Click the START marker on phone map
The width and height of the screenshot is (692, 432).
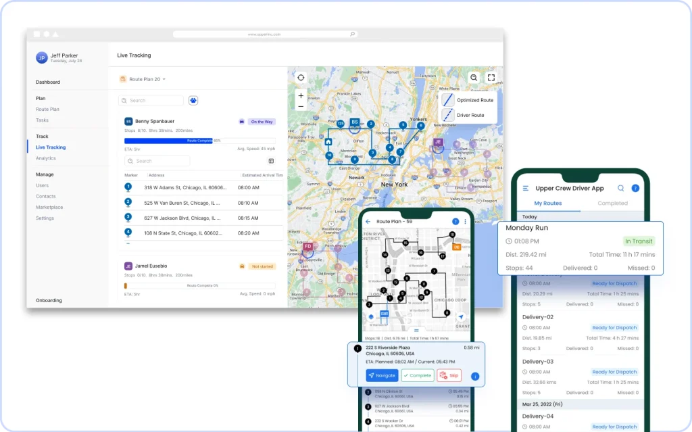tap(385, 314)
